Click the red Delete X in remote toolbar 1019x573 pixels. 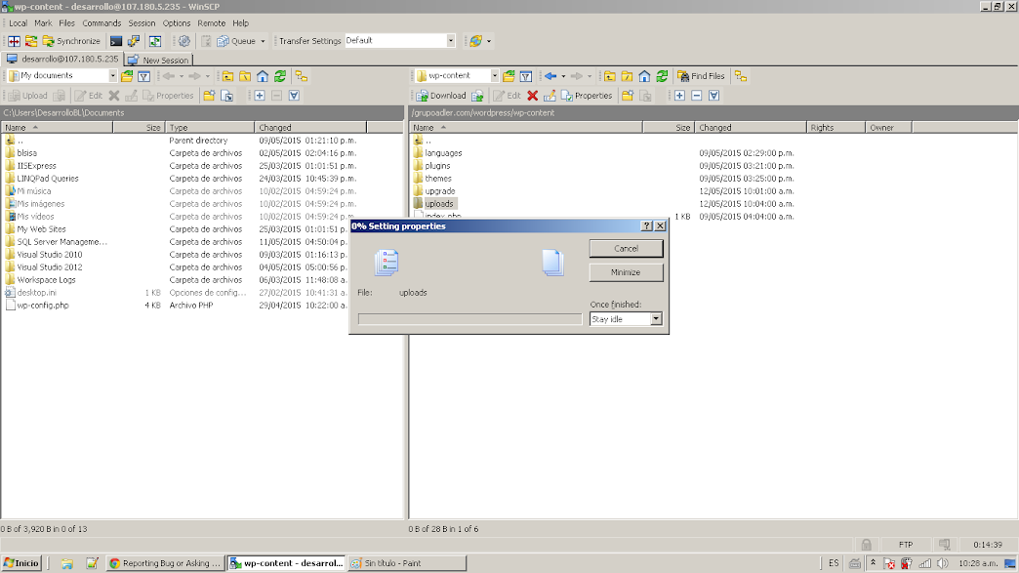tap(532, 96)
